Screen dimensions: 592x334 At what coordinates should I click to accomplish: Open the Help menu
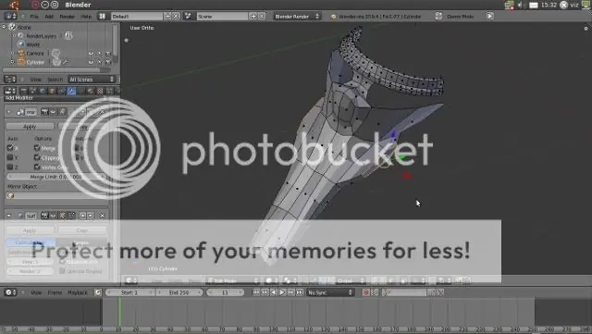[x=86, y=17]
